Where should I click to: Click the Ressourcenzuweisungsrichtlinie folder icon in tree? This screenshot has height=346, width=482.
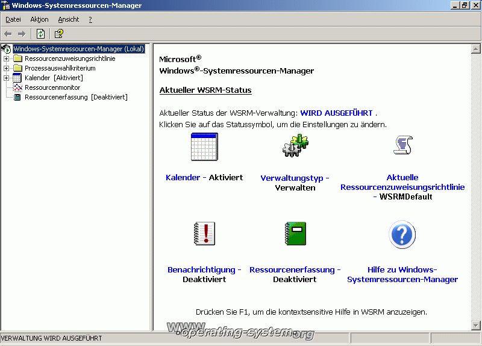18,58
